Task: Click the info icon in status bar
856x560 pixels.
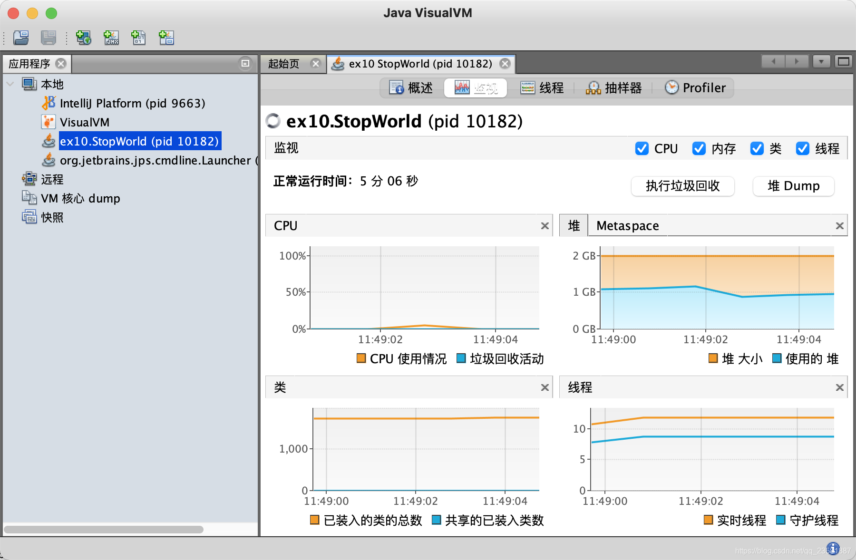Action: [x=833, y=548]
